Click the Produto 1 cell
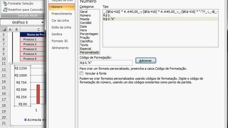The height and width of the screenshot is (128, 228). tap(32, 39)
